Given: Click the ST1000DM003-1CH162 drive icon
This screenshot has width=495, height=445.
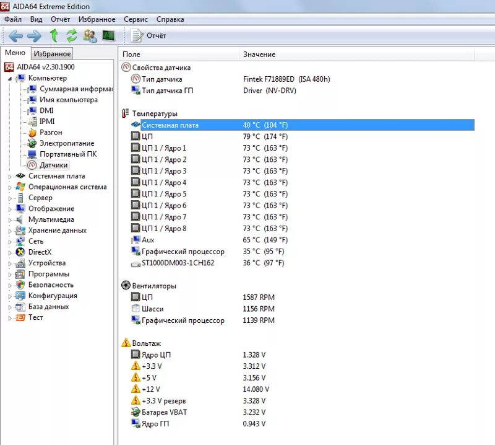Looking at the screenshot, I should tap(136, 263).
